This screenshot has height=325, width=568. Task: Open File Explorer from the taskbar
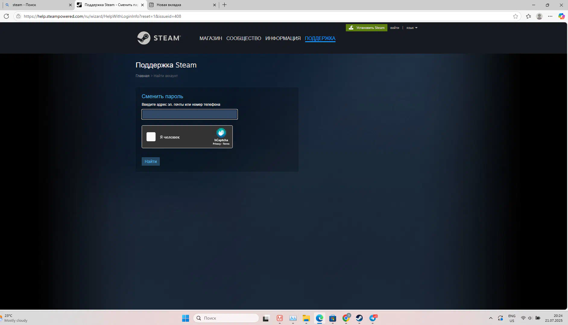306,318
